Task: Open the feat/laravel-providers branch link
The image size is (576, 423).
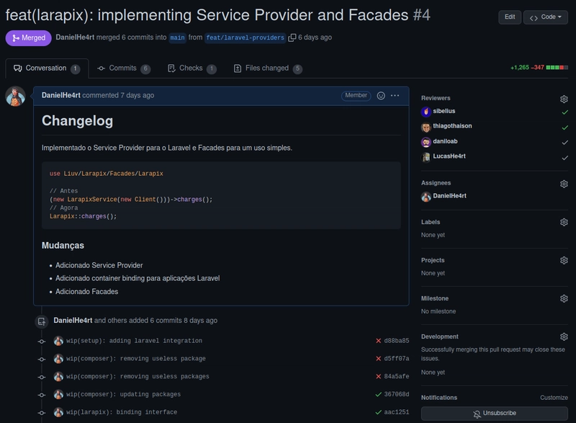Action: 245,37
